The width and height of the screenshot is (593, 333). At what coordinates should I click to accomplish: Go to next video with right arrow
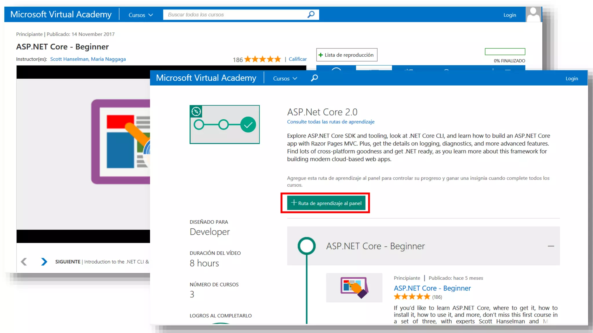(44, 262)
